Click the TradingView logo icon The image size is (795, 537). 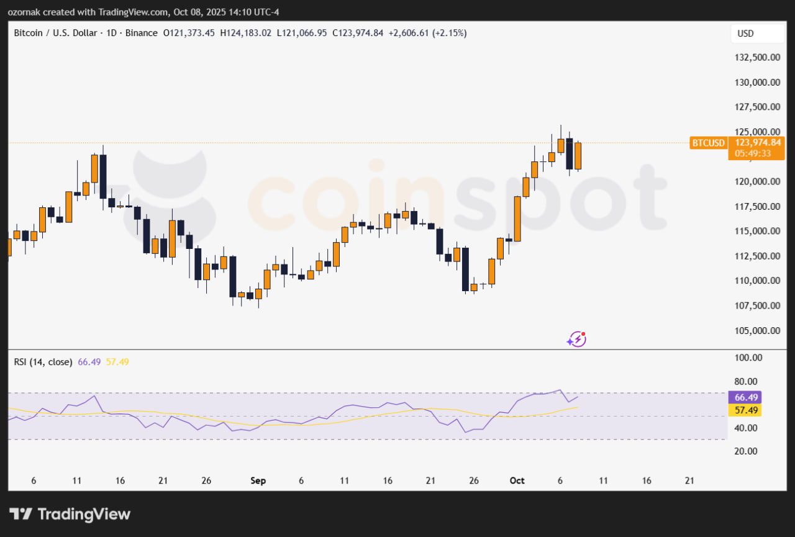click(20, 514)
